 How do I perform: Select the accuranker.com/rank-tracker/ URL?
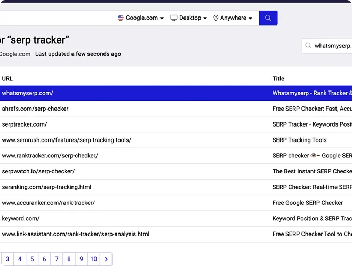[x=48, y=203]
